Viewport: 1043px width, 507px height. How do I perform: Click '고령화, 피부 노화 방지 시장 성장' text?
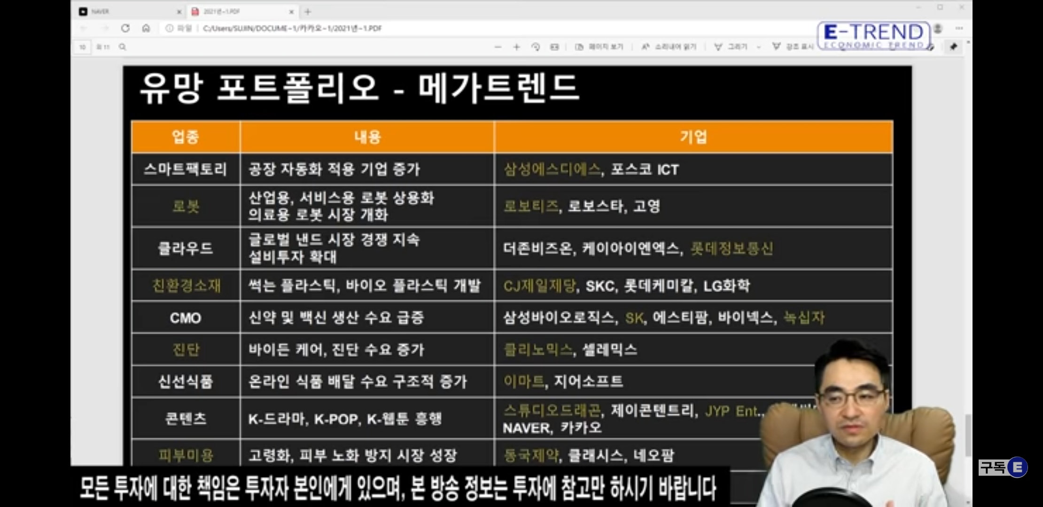(x=352, y=455)
